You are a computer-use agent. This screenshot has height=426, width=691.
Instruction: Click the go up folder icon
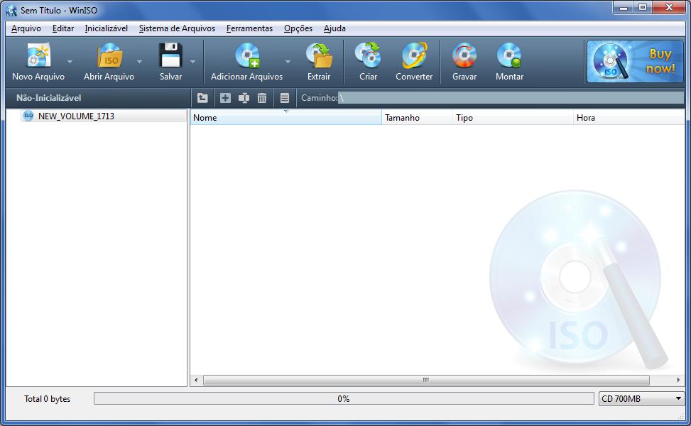202,98
